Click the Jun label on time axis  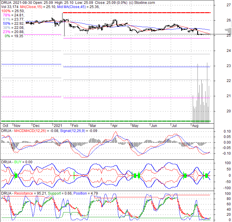(154, 126)
